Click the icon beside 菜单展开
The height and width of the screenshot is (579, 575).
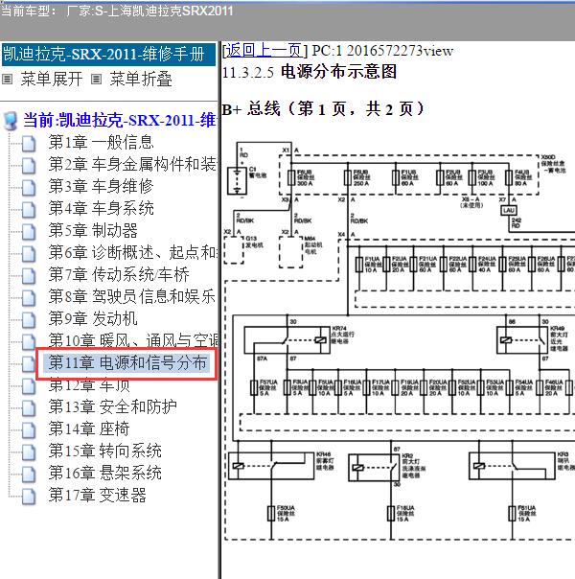(x=7, y=79)
